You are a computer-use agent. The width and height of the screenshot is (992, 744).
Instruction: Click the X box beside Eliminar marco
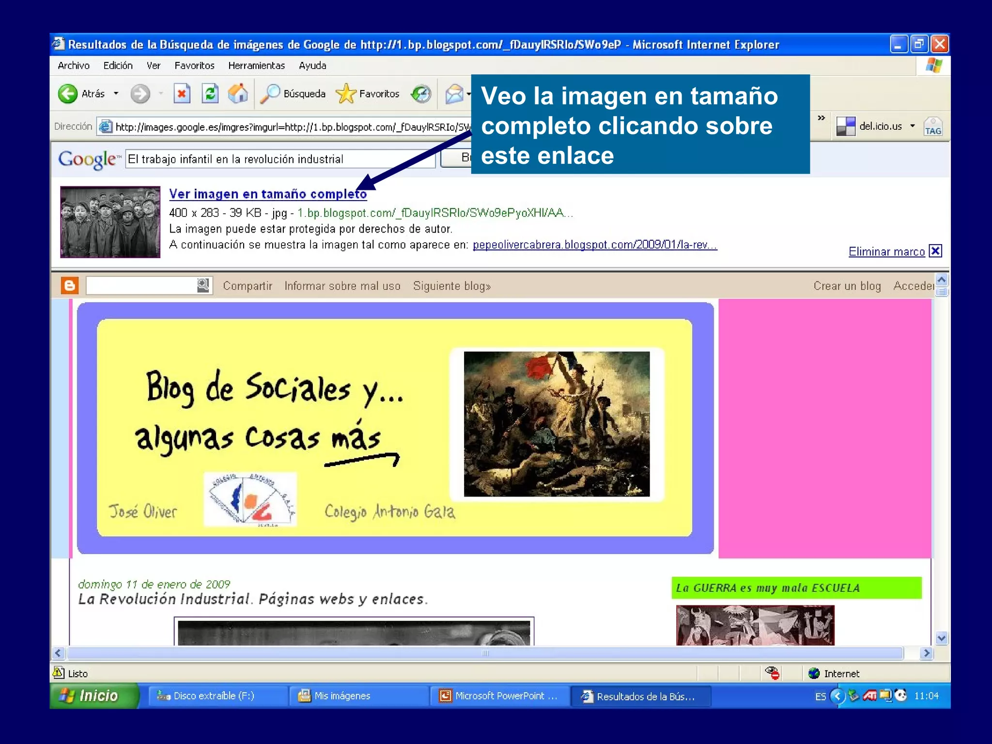(935, 251)
